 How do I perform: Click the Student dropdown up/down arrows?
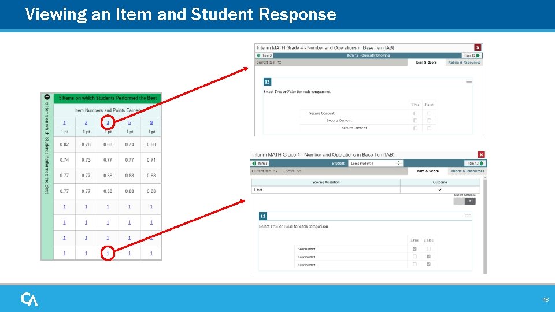point(399,164)
